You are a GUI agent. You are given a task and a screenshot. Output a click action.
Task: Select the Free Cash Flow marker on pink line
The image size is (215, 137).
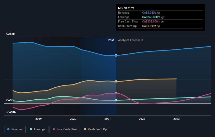coord(116,93)
